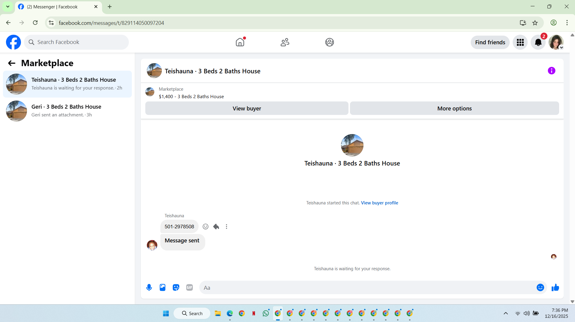The height and width of the screenshot is (322, 575).
Task: Go to the Home feed icon
Action: pyautogui.click(x=240, y=42)
